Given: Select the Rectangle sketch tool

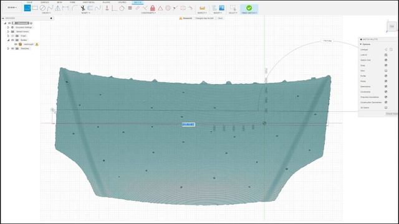Looking at the screenshot, I should pos(35,8).
